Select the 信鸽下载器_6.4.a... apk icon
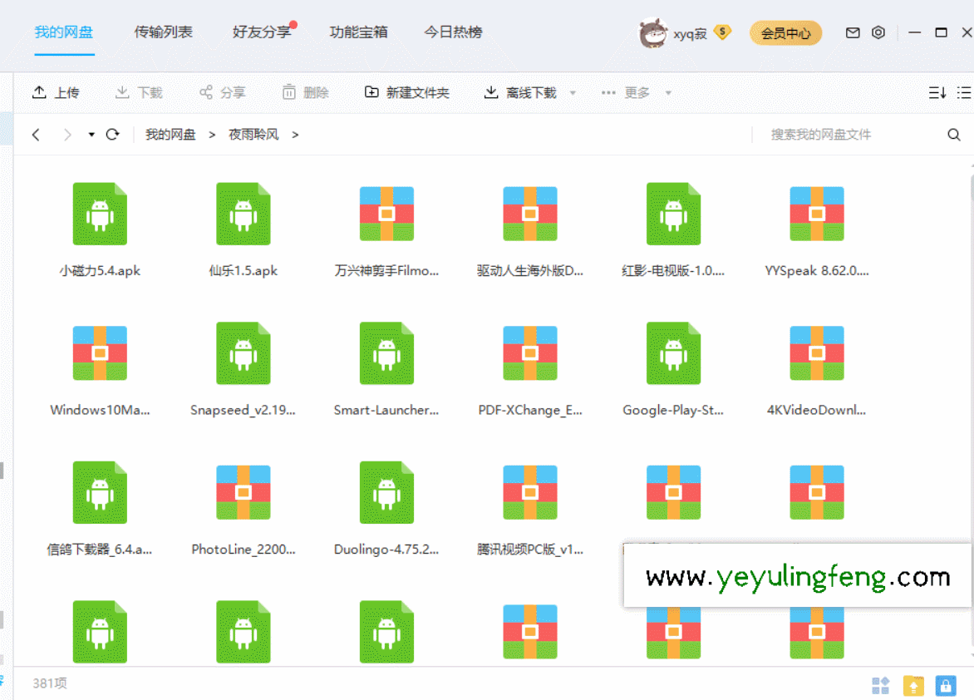 100,492
